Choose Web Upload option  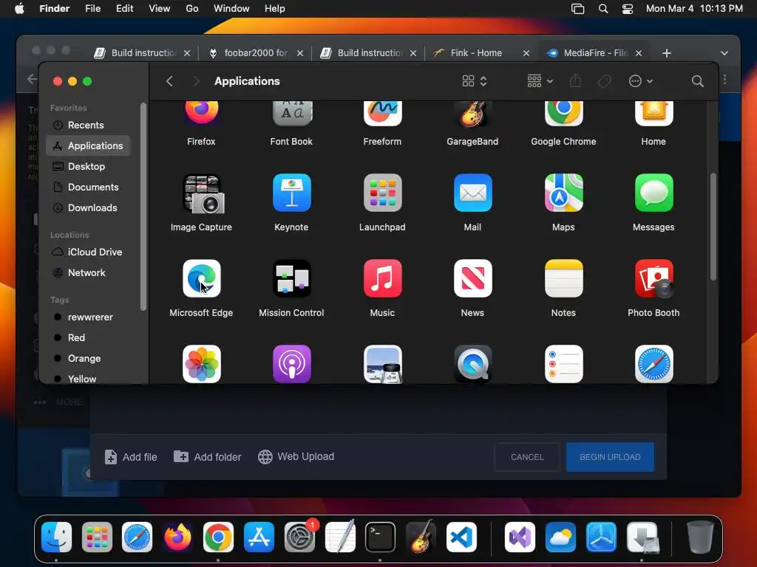point(296,456)
